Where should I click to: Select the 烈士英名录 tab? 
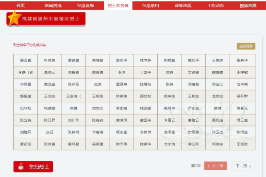118,5
